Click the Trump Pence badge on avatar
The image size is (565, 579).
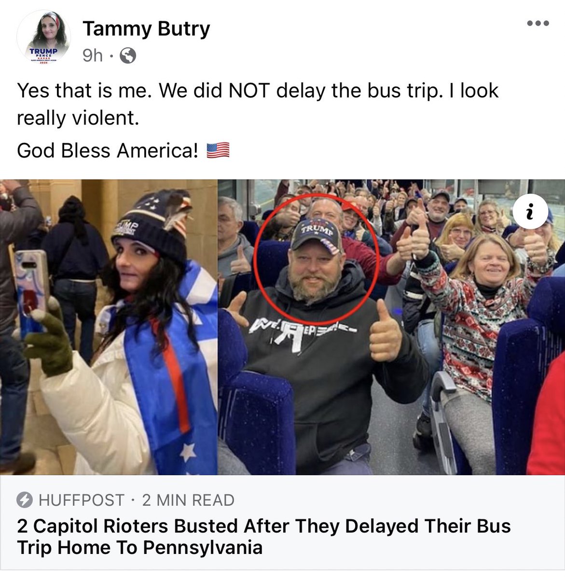[44, 55]
